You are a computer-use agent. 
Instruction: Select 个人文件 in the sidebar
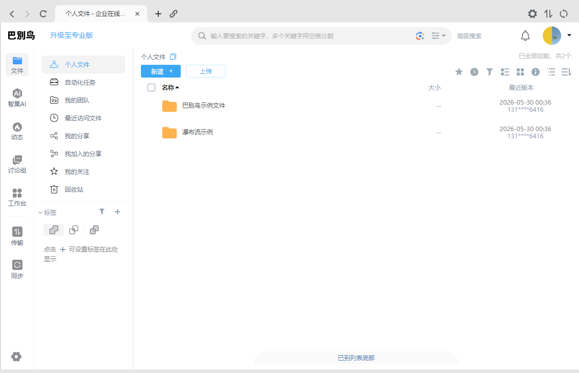coord(83,65)
